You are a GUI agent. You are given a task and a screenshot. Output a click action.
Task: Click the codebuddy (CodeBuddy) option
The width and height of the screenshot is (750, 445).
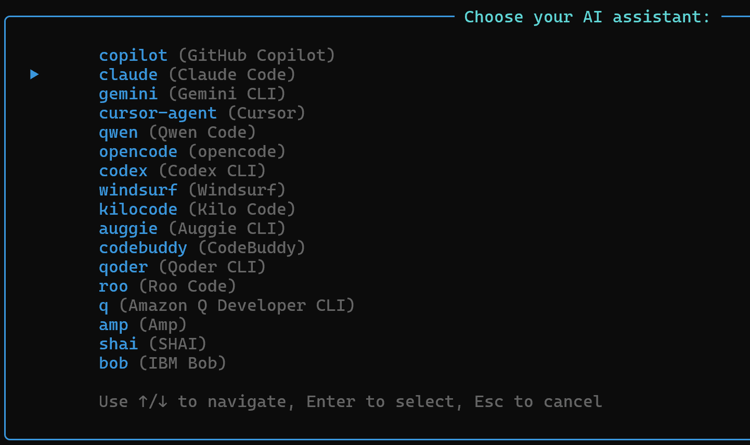click(x=202, y=247)
